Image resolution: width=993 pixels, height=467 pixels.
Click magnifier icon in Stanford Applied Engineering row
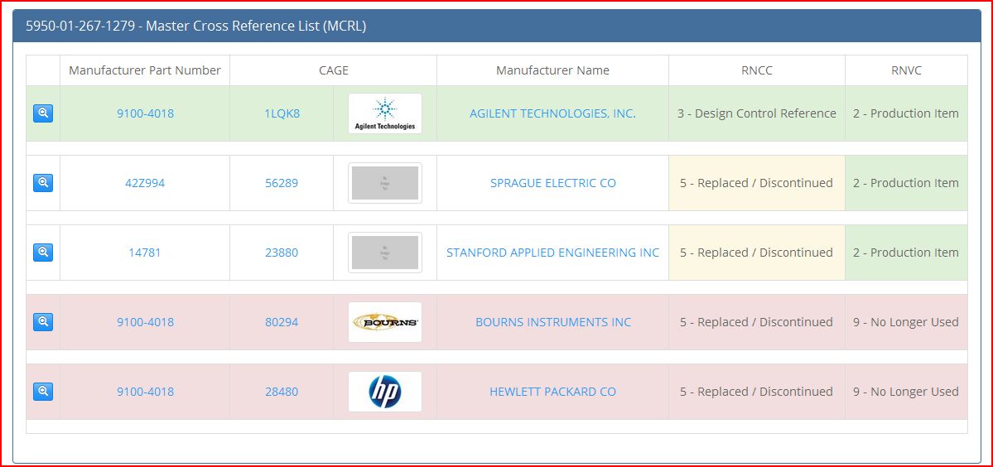43,253
